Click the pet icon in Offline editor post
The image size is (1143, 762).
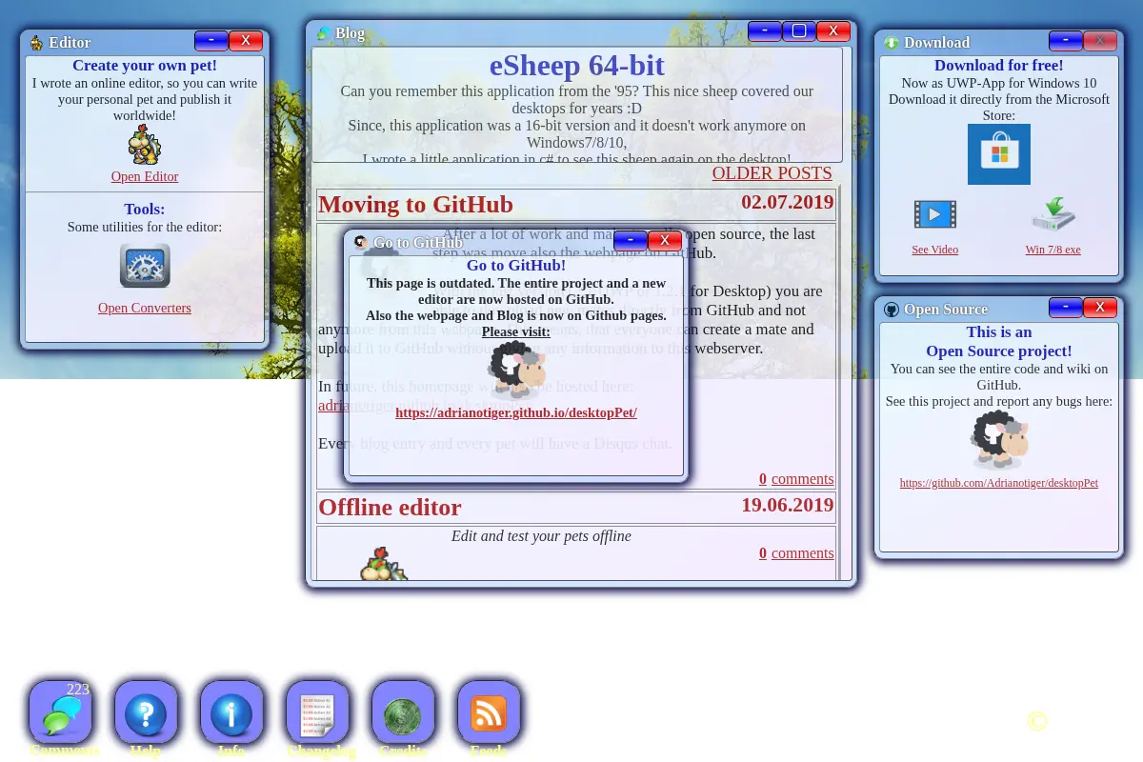(384, 563)
